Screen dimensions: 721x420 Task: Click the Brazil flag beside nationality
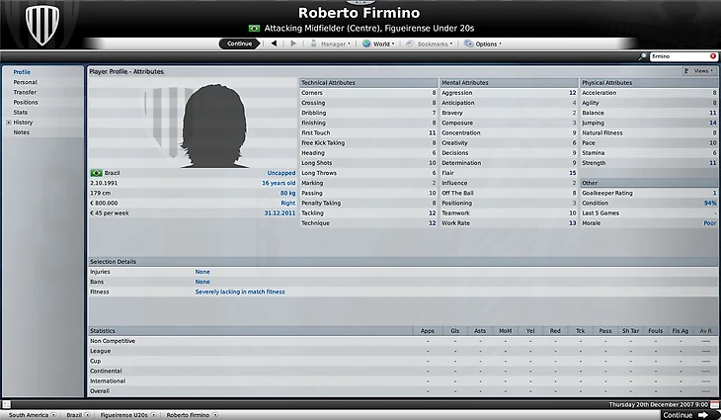click(97, 173)
